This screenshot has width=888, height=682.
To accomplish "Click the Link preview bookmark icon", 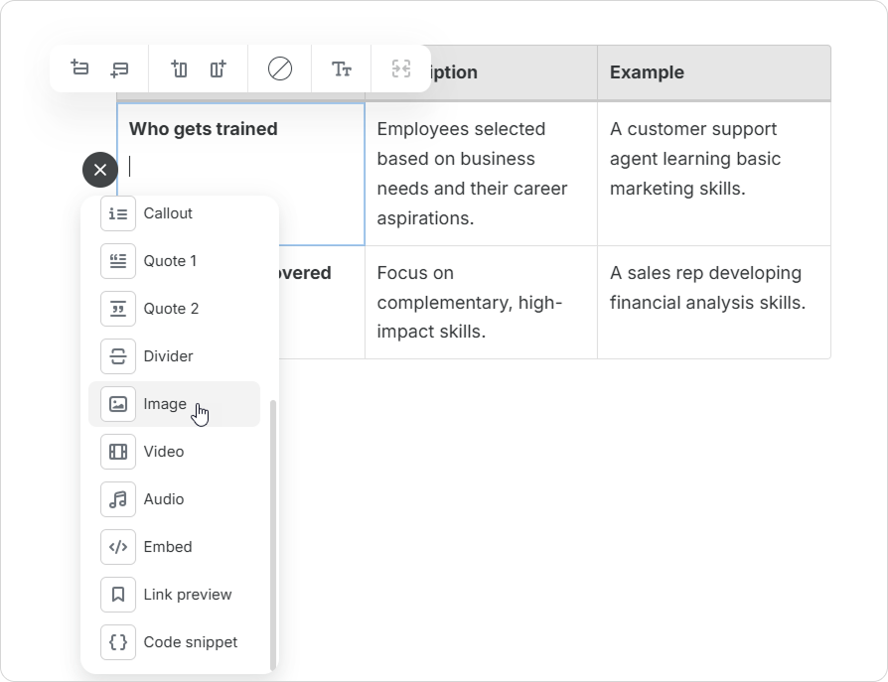I will click(x=118, y=595).
